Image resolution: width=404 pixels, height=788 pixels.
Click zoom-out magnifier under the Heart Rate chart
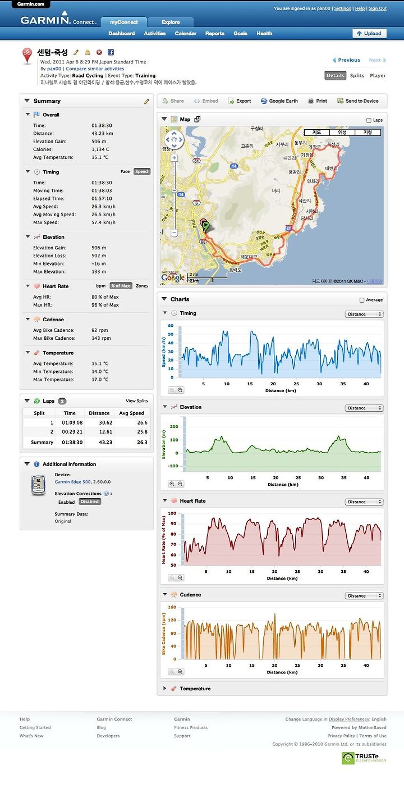[x=180, y=577]
